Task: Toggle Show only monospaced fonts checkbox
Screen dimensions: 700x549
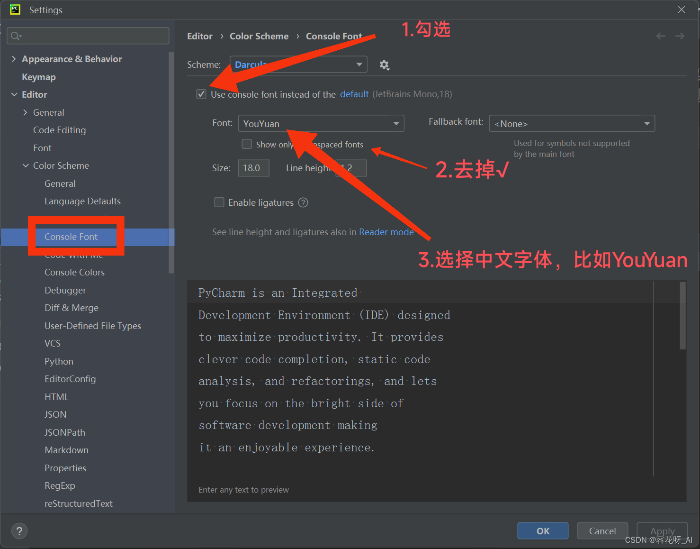Action: 247,144
